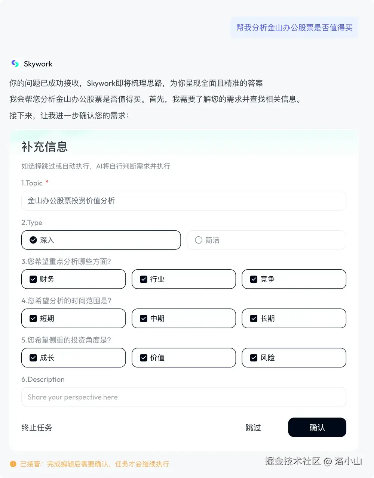This screenshot has height=478, width=374.
Task: Uncheck the 行业 checkbox
Action: (184, 279)
